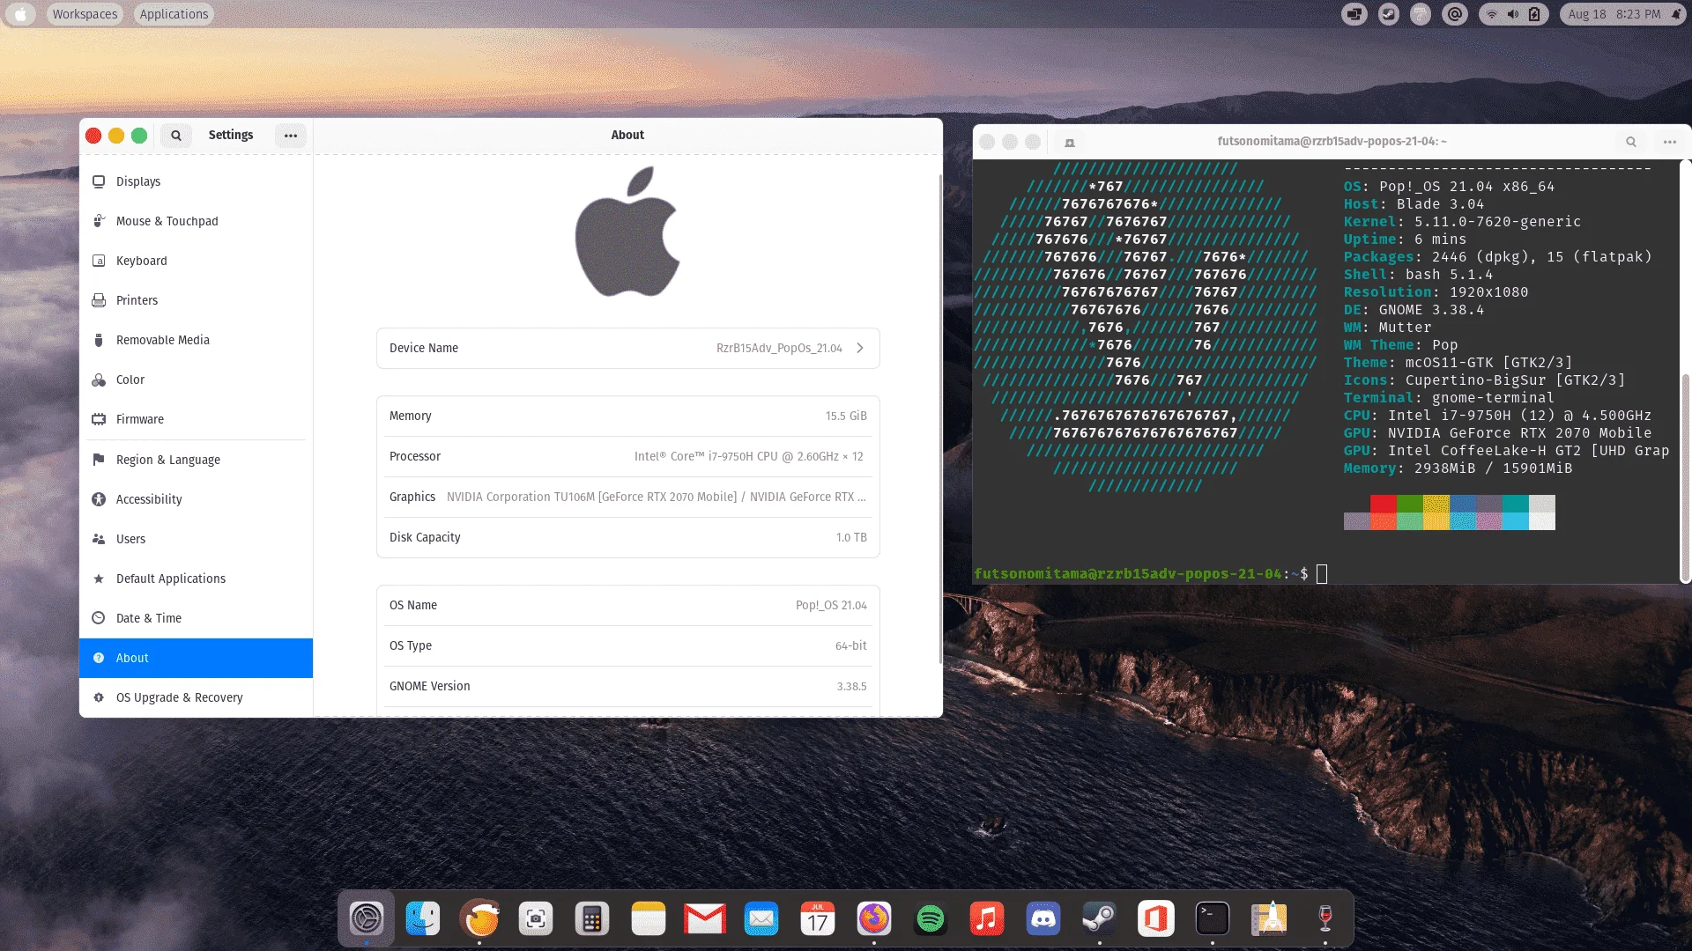Select Mouse & Touchpad in the sidebar
This screenshot has height=951, width=1692.
pos(196,221)
